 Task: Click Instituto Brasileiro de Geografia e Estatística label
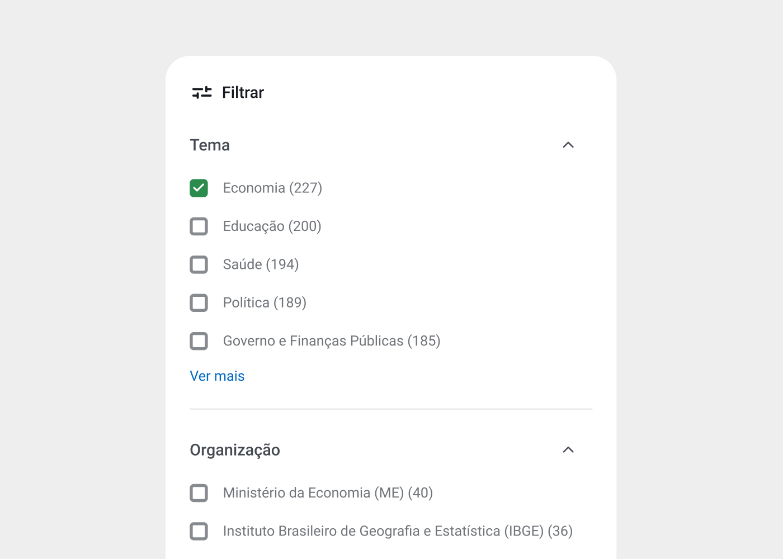[398, 531]
